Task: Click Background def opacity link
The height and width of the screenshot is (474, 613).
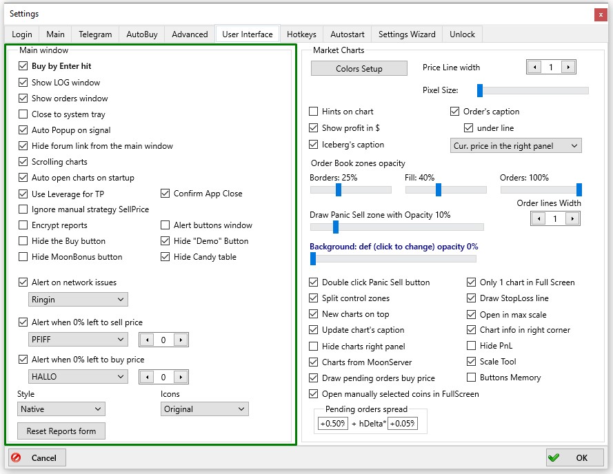Action: point(394,247)
